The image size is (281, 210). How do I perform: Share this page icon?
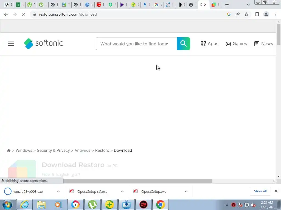pyautogui.click(x=238, y=14)
